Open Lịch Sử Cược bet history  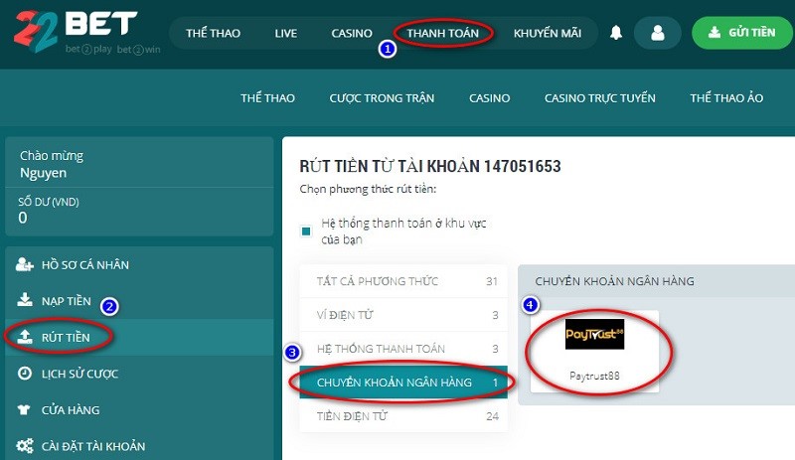[x=79, y=374]
